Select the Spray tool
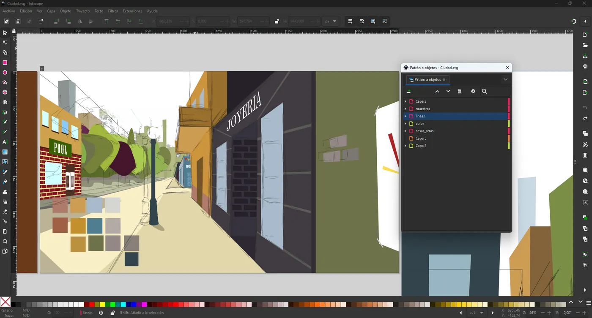This screenshot has width=592, height=318. coord(5,201)
